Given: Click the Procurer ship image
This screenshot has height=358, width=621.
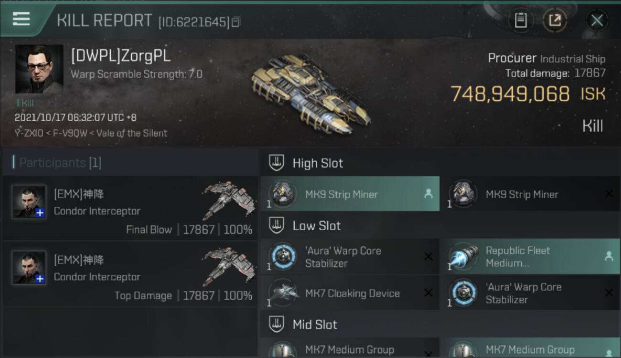Looking at the screenshot, I should coord(310,92).
